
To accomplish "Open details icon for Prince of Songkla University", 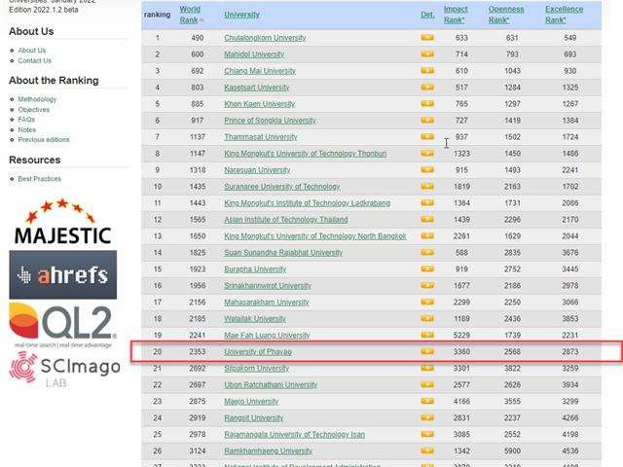I will (x=427, y=121).
